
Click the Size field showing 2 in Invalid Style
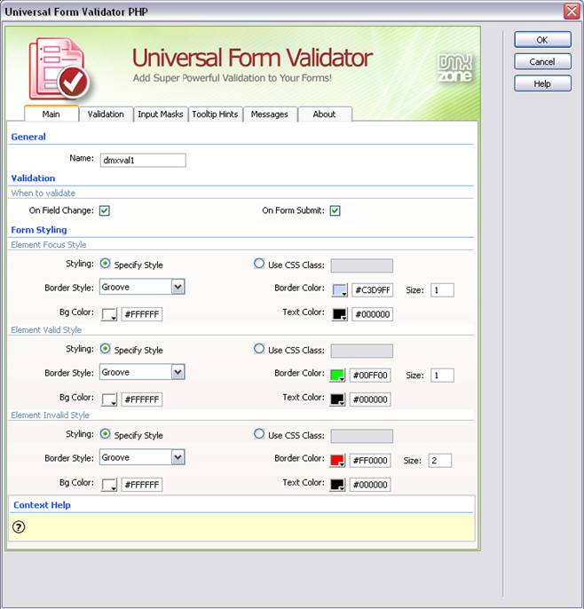pyautogui.click(x=440, y=460)
